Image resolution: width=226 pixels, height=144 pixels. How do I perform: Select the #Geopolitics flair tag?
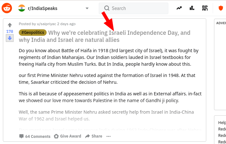pyautogui.click(x=33, y=33)
